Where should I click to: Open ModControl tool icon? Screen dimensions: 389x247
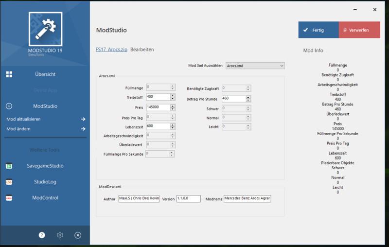[9, 198]
